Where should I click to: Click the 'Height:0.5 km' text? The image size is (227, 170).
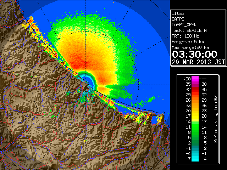(188, 42)
